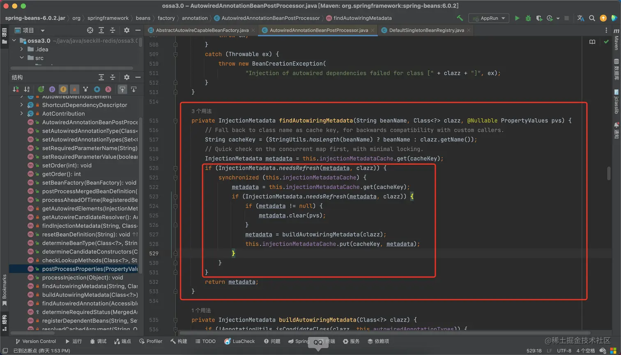This screenshot has width=621, height=355.
Task: Switch to DefaultSingletonBeanRegistry.java tab
Action: pyautogui.click(x=426, y=30)
